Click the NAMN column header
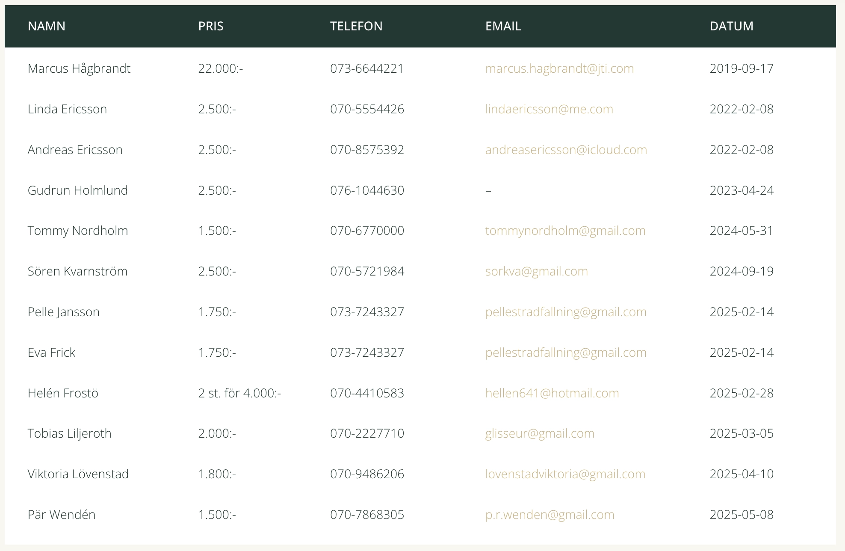845x551 pixels. pyautogui.click(x=47, y=26)
